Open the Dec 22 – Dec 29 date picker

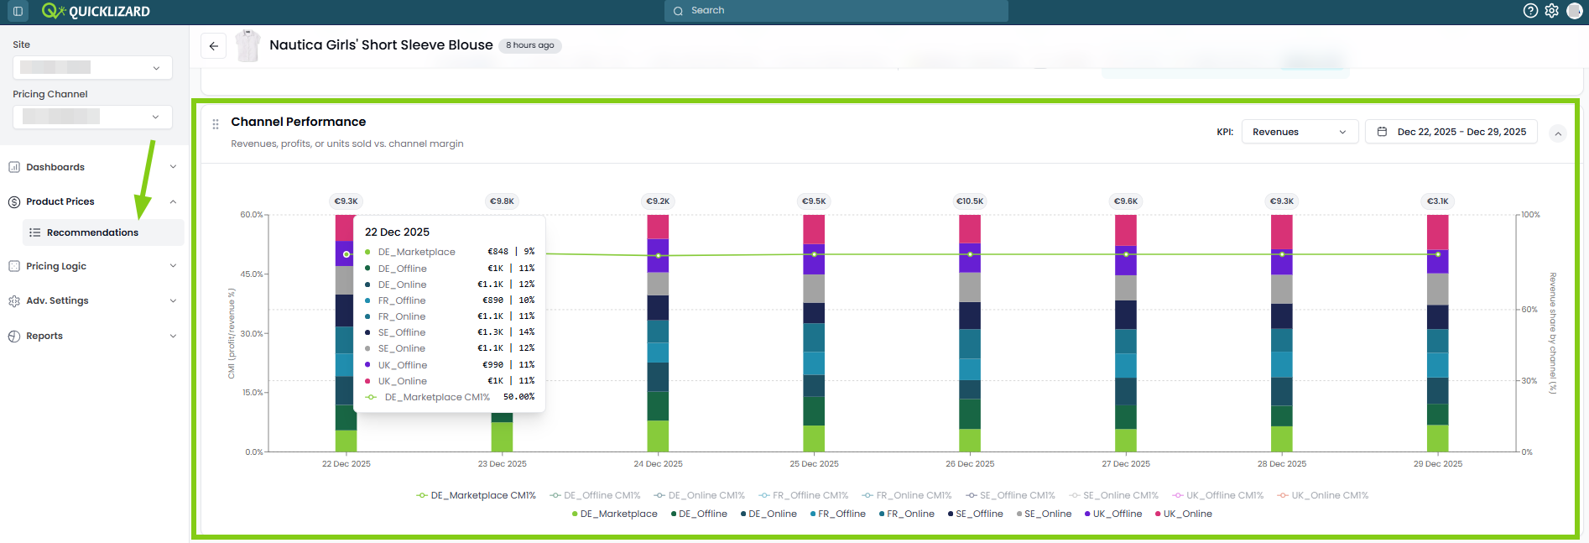tap(1451, 132)
